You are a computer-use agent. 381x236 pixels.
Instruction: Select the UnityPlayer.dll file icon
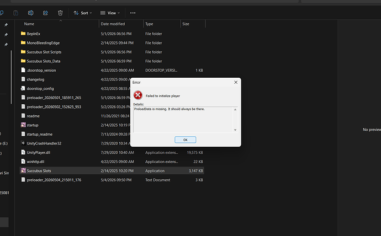point(23,152)
